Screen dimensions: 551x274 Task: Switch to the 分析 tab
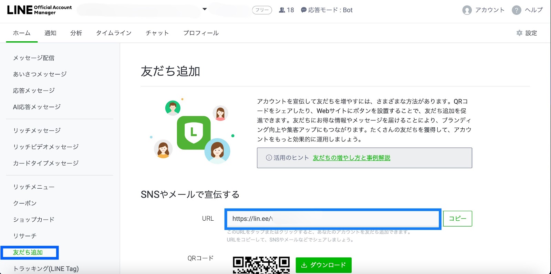[76, 33]
